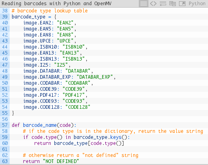Click 'return barcode_type[code.type()]' line

pos(79,143)
